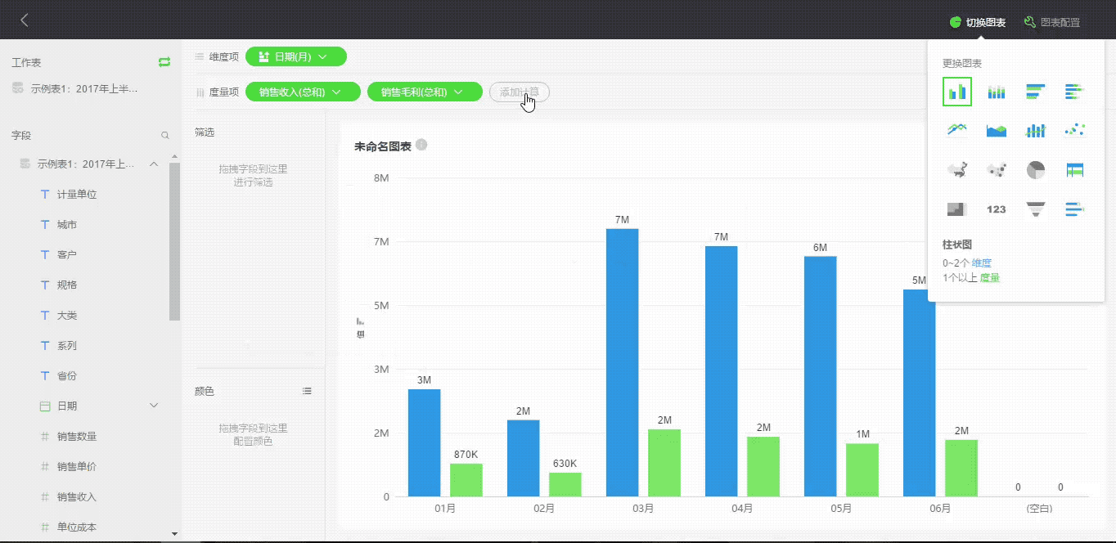Open the field search magnifier
Screen dimensions: 1116x543
pyautogui.click(x=165, y=136)
